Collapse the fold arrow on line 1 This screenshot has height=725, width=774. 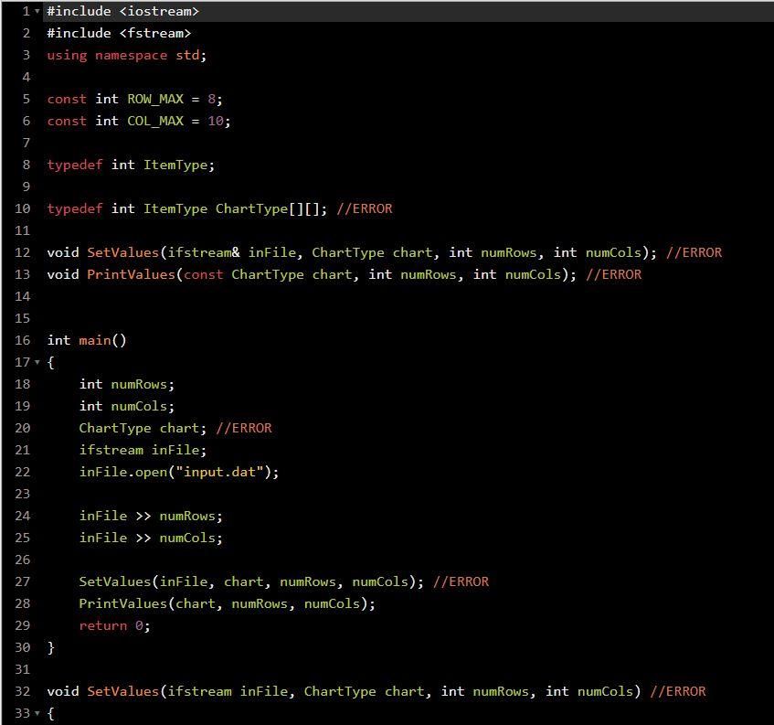click(x=37, y=11)
